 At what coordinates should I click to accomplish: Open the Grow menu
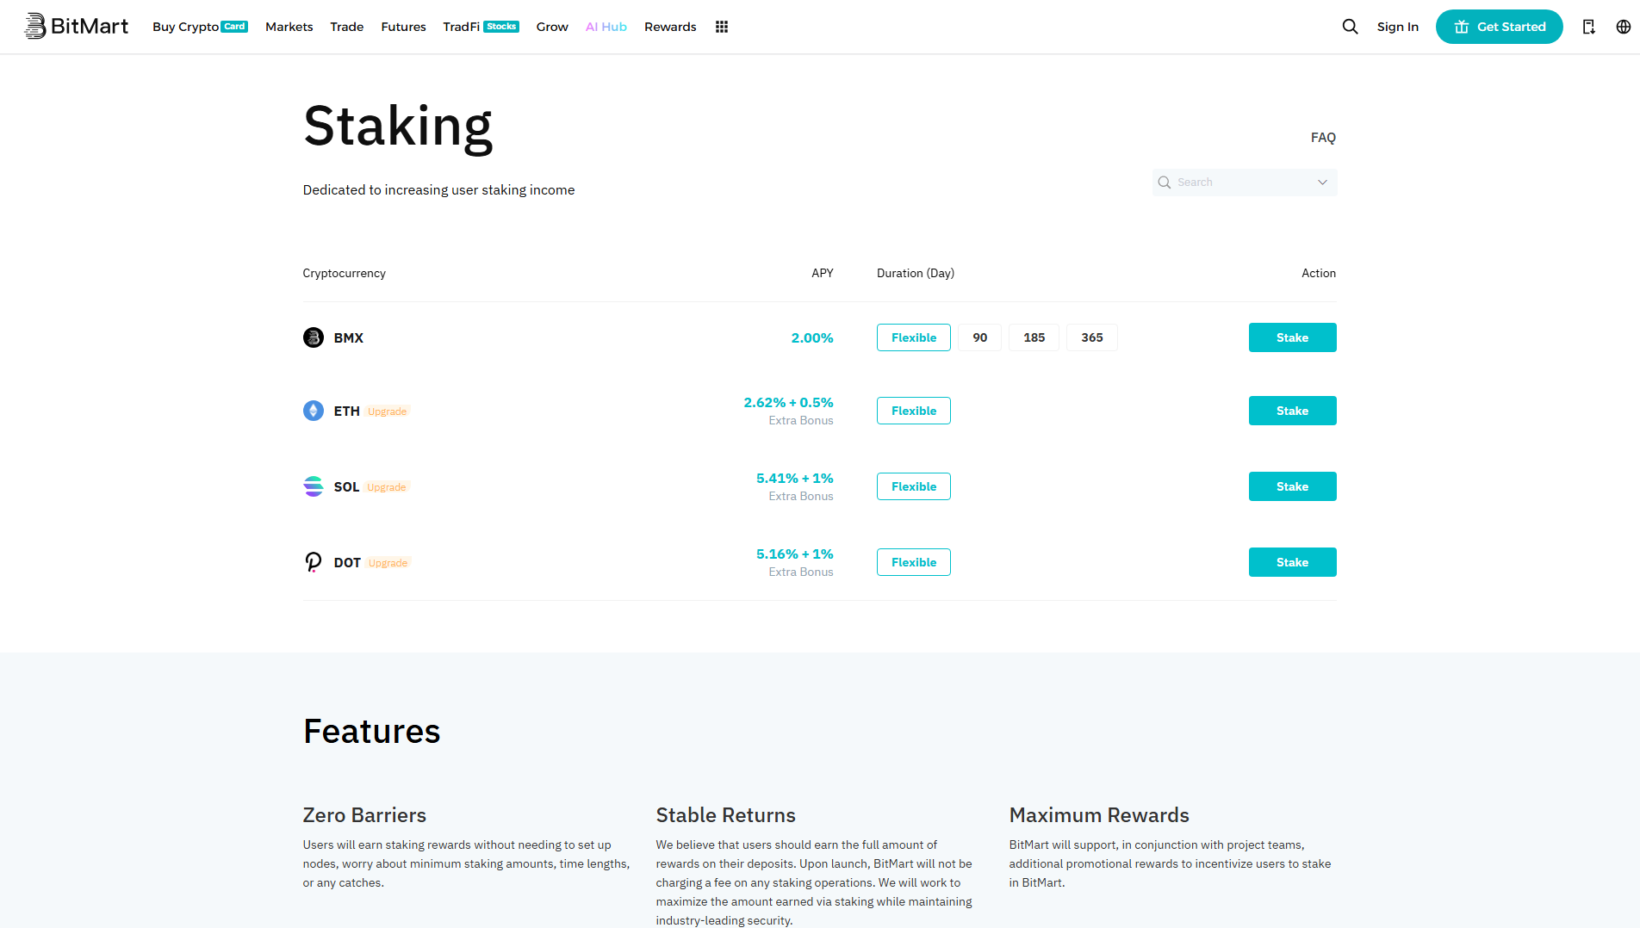pyautogui.click(x=552, y=27)
